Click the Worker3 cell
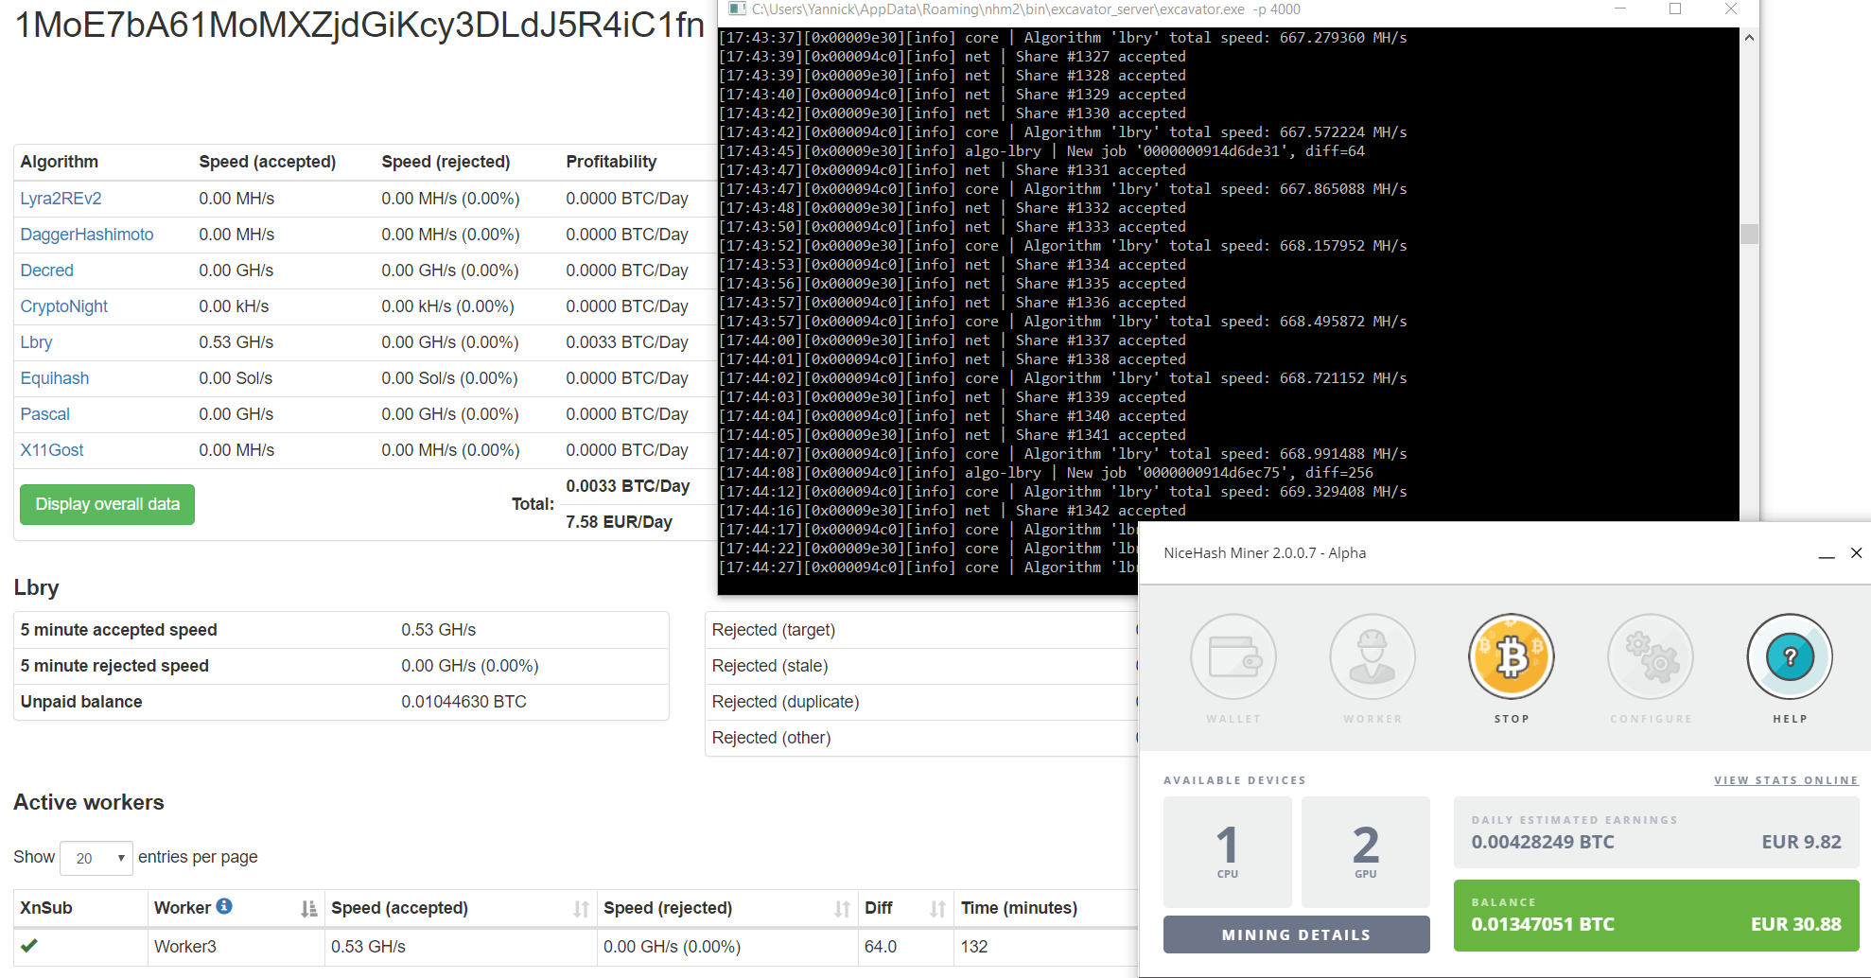The width and height of the screenshot is (1871, 978). pyautogui.click(x=236, y=947)
